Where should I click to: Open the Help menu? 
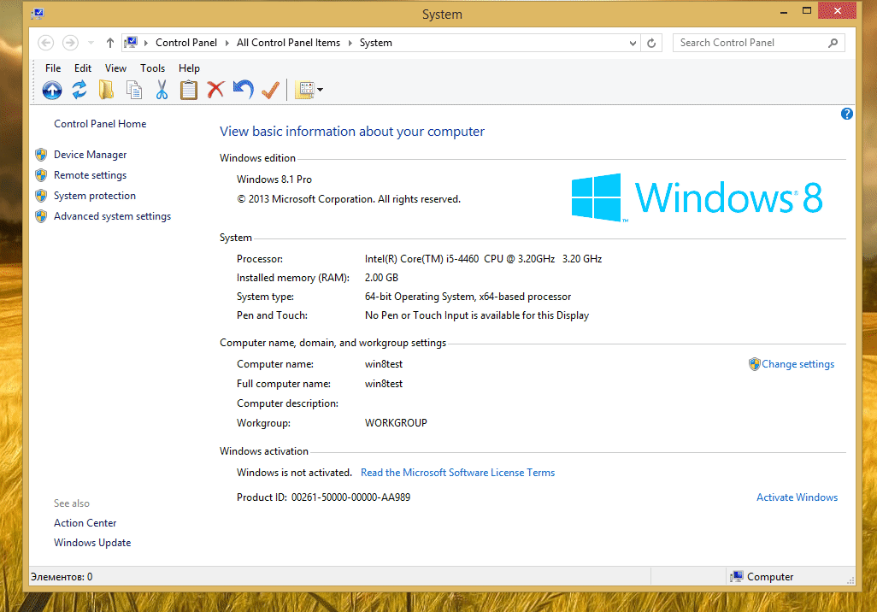189,68
